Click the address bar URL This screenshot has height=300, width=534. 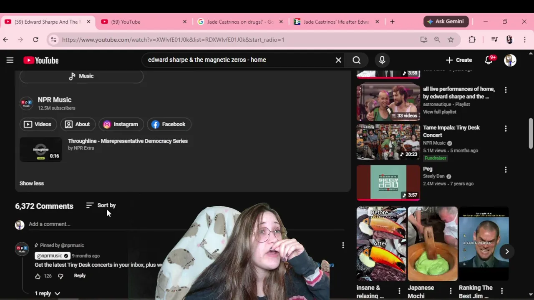173,40
